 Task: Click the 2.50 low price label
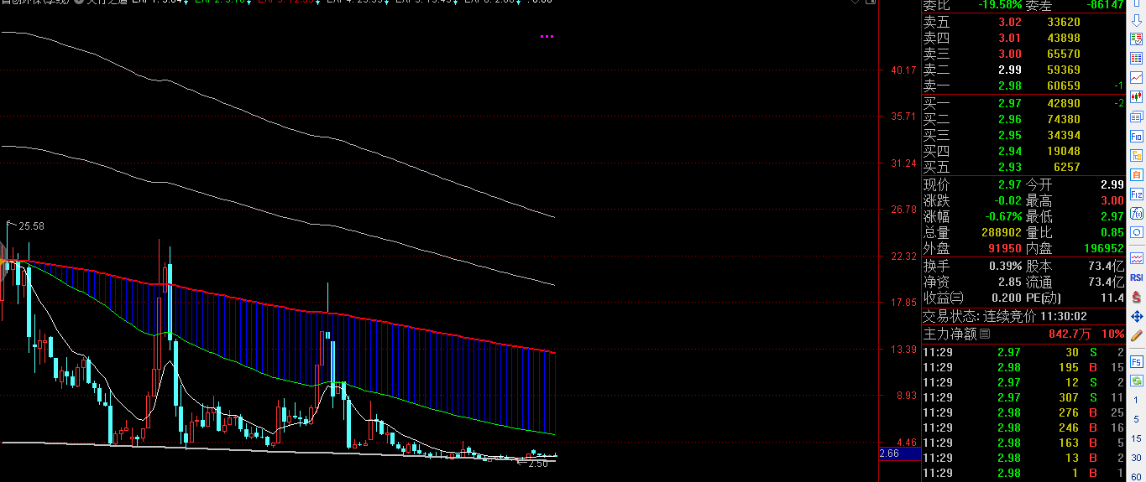tap(537, 463)
